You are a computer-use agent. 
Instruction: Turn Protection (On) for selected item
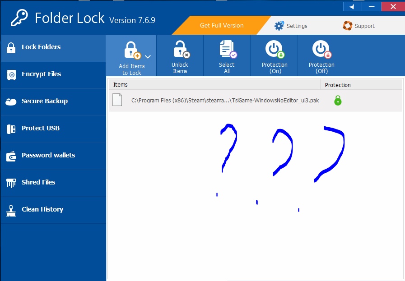pos(274,56)
